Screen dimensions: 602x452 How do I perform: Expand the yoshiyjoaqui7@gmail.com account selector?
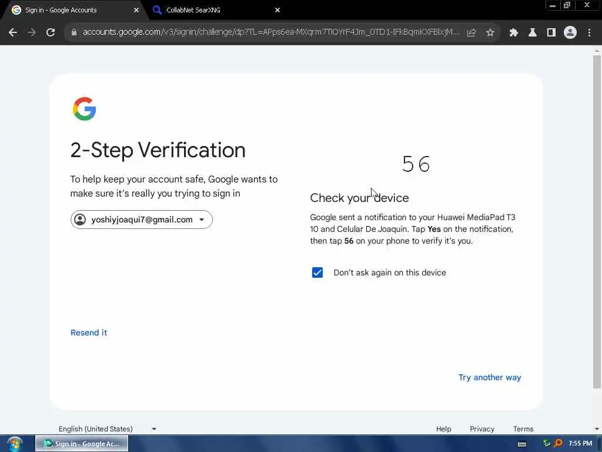pyautogui.click(x=141, y=220)
